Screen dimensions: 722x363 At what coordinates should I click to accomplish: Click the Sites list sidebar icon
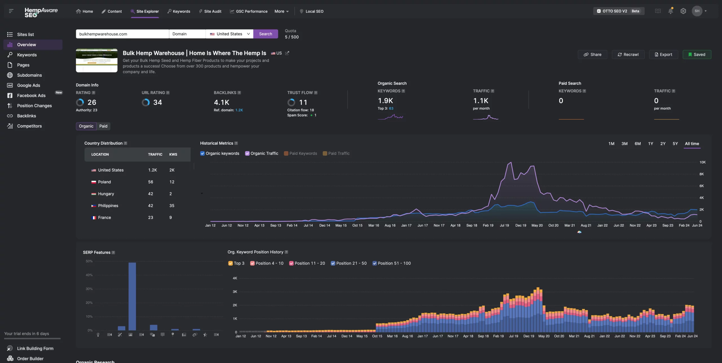(x=10, y=34)
